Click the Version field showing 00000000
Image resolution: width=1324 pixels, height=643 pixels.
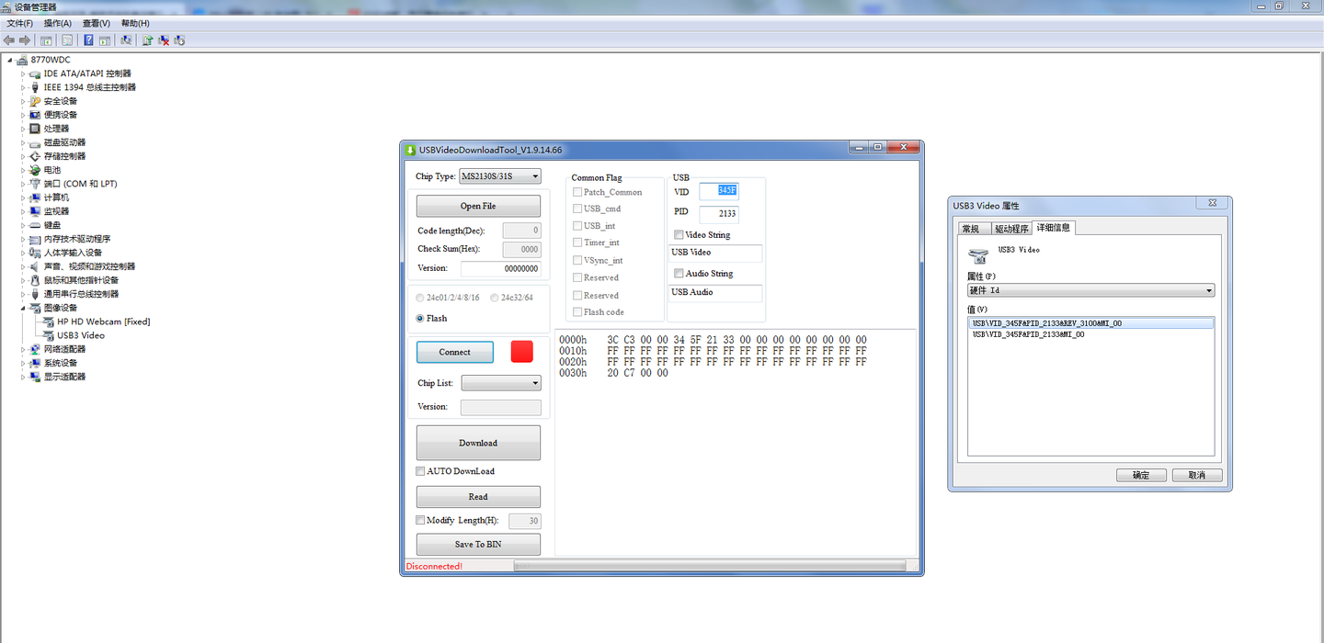[501, 269]
